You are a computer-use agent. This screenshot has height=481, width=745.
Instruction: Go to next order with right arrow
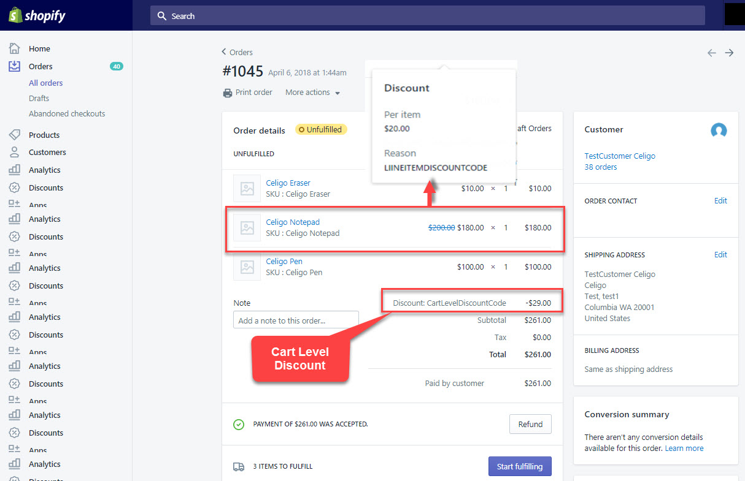(729, 53)
